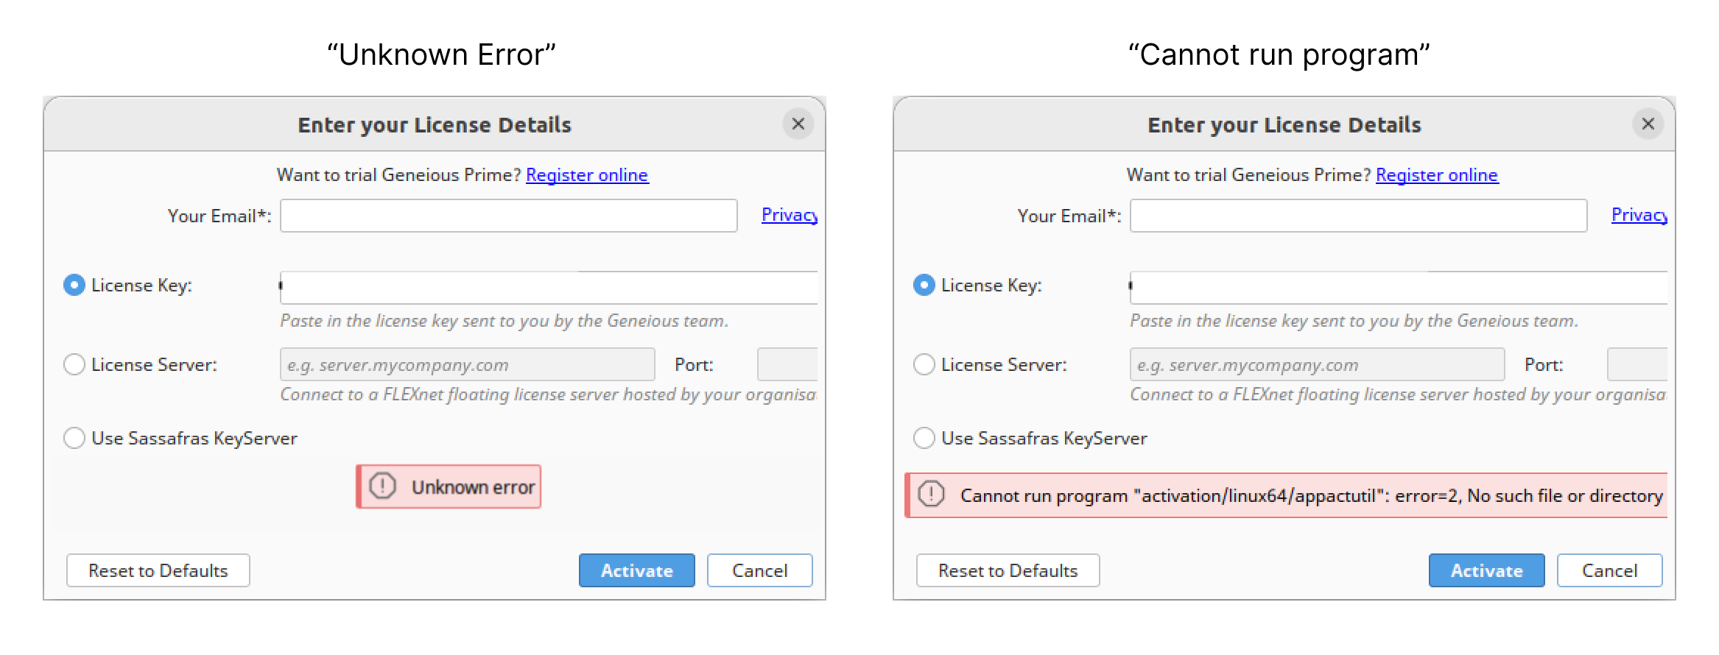Click Activate button in right dialog
The width and height of the screenshot is (1719, 655).
tap(1486, 570)
